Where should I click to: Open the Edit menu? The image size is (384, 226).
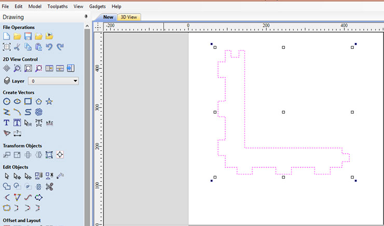[x=18, y=6]
